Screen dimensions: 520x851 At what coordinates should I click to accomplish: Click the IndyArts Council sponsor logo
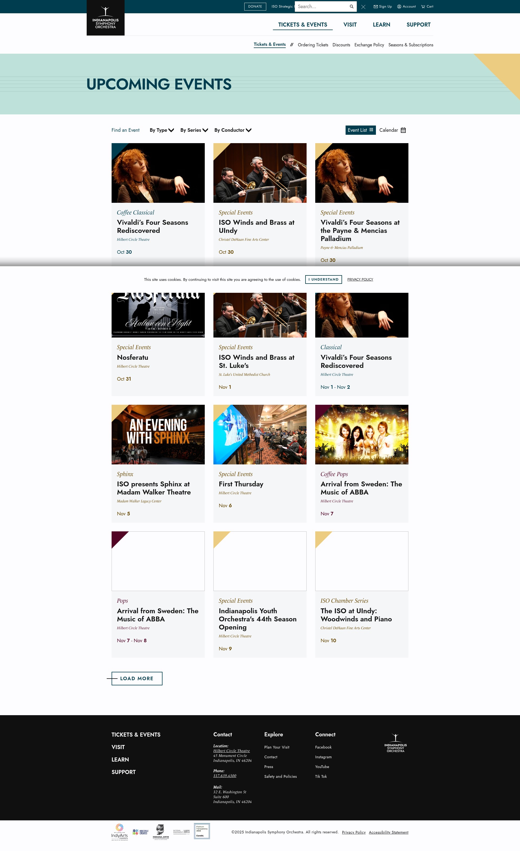(119, 832)
